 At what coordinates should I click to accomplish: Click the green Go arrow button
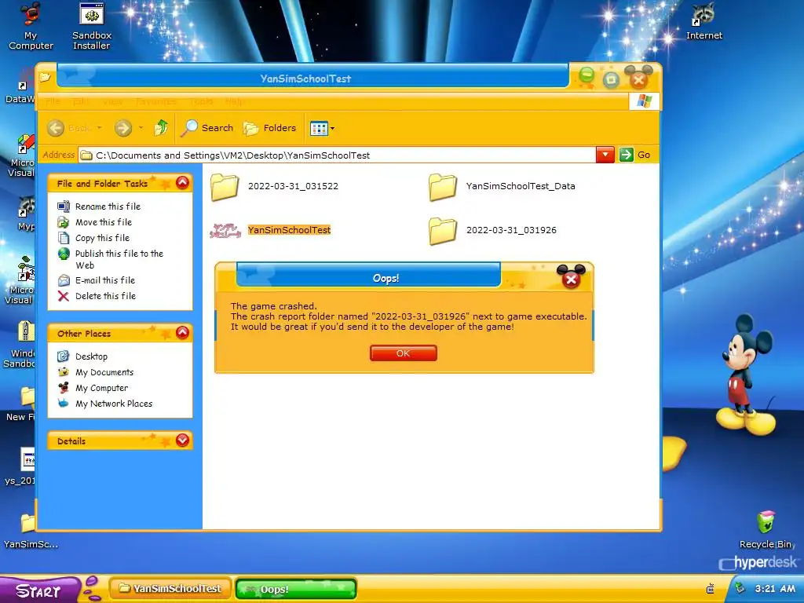click(x=626, y=155)
